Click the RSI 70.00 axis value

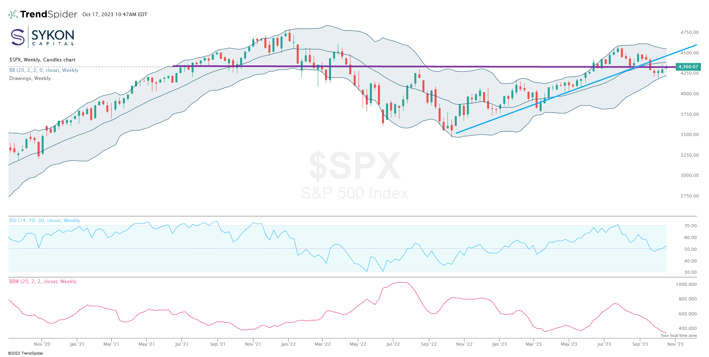click(690, 226)
